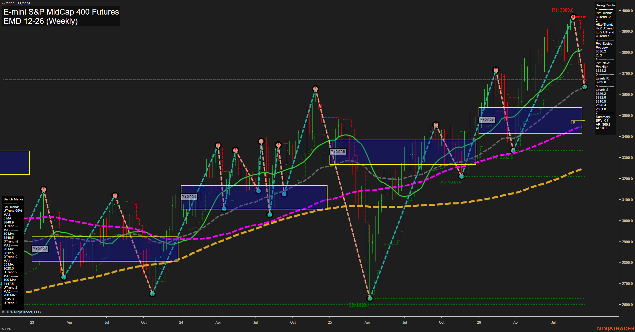The width and height of the screenshot is (635, 332).
Task: Open the Bench Marks info panel
Action: click(13, 251)
